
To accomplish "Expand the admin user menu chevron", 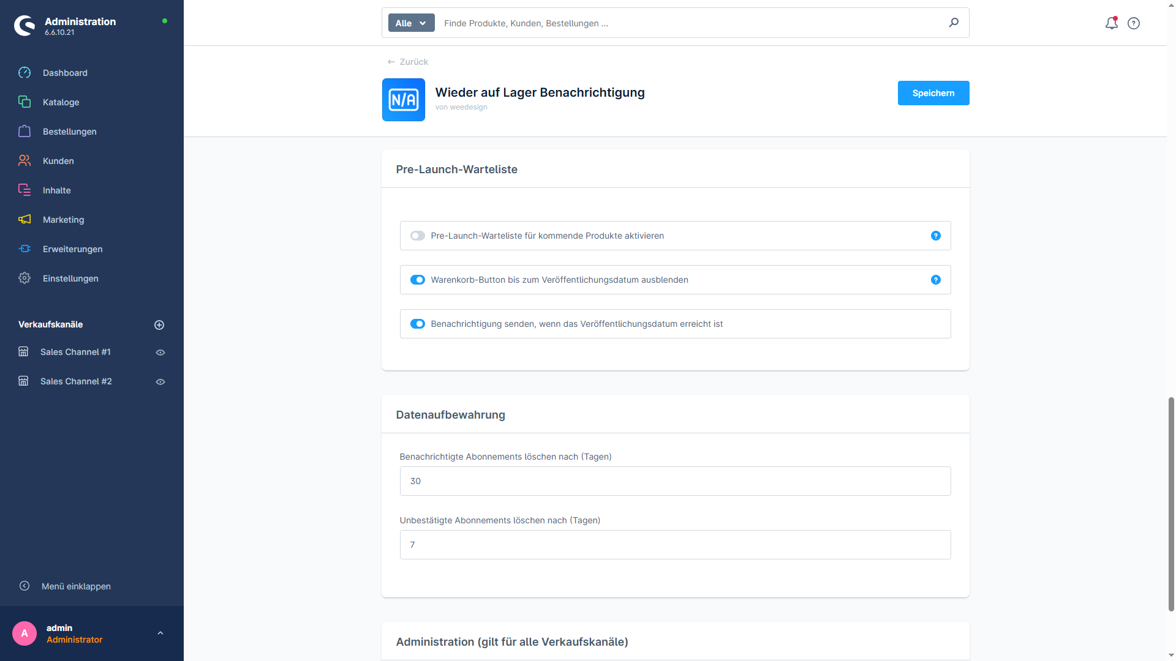I will pos(160,633).
